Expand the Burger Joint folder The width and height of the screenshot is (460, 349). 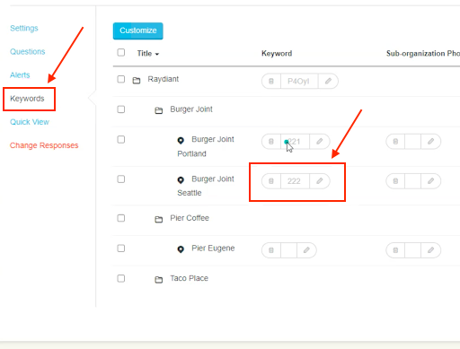[x=159, y=110]
